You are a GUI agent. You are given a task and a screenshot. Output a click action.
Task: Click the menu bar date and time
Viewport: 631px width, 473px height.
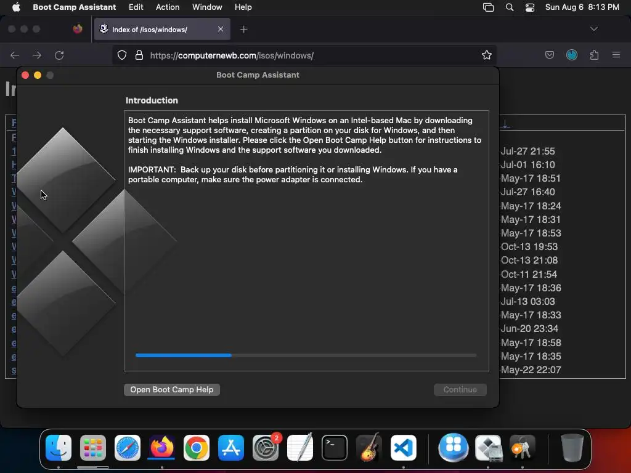582,7
